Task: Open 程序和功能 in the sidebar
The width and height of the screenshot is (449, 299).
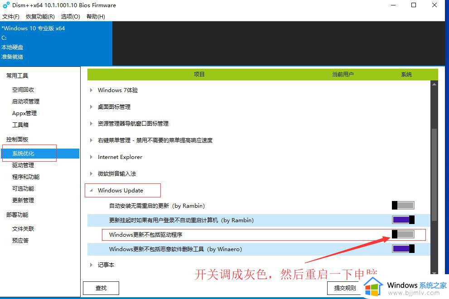Action: click(26, 177)
